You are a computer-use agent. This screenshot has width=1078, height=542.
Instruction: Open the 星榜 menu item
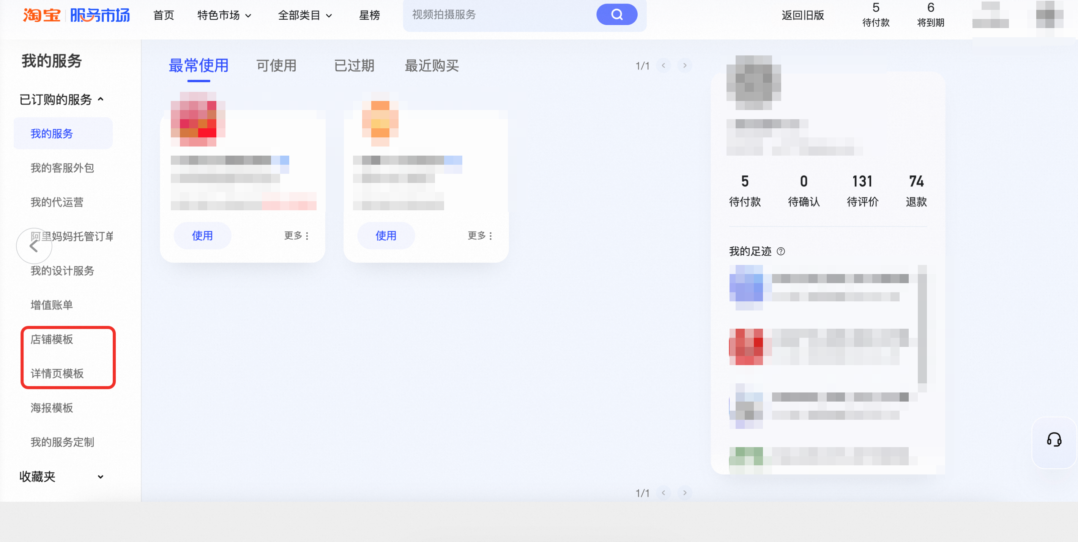click(369, 16)
